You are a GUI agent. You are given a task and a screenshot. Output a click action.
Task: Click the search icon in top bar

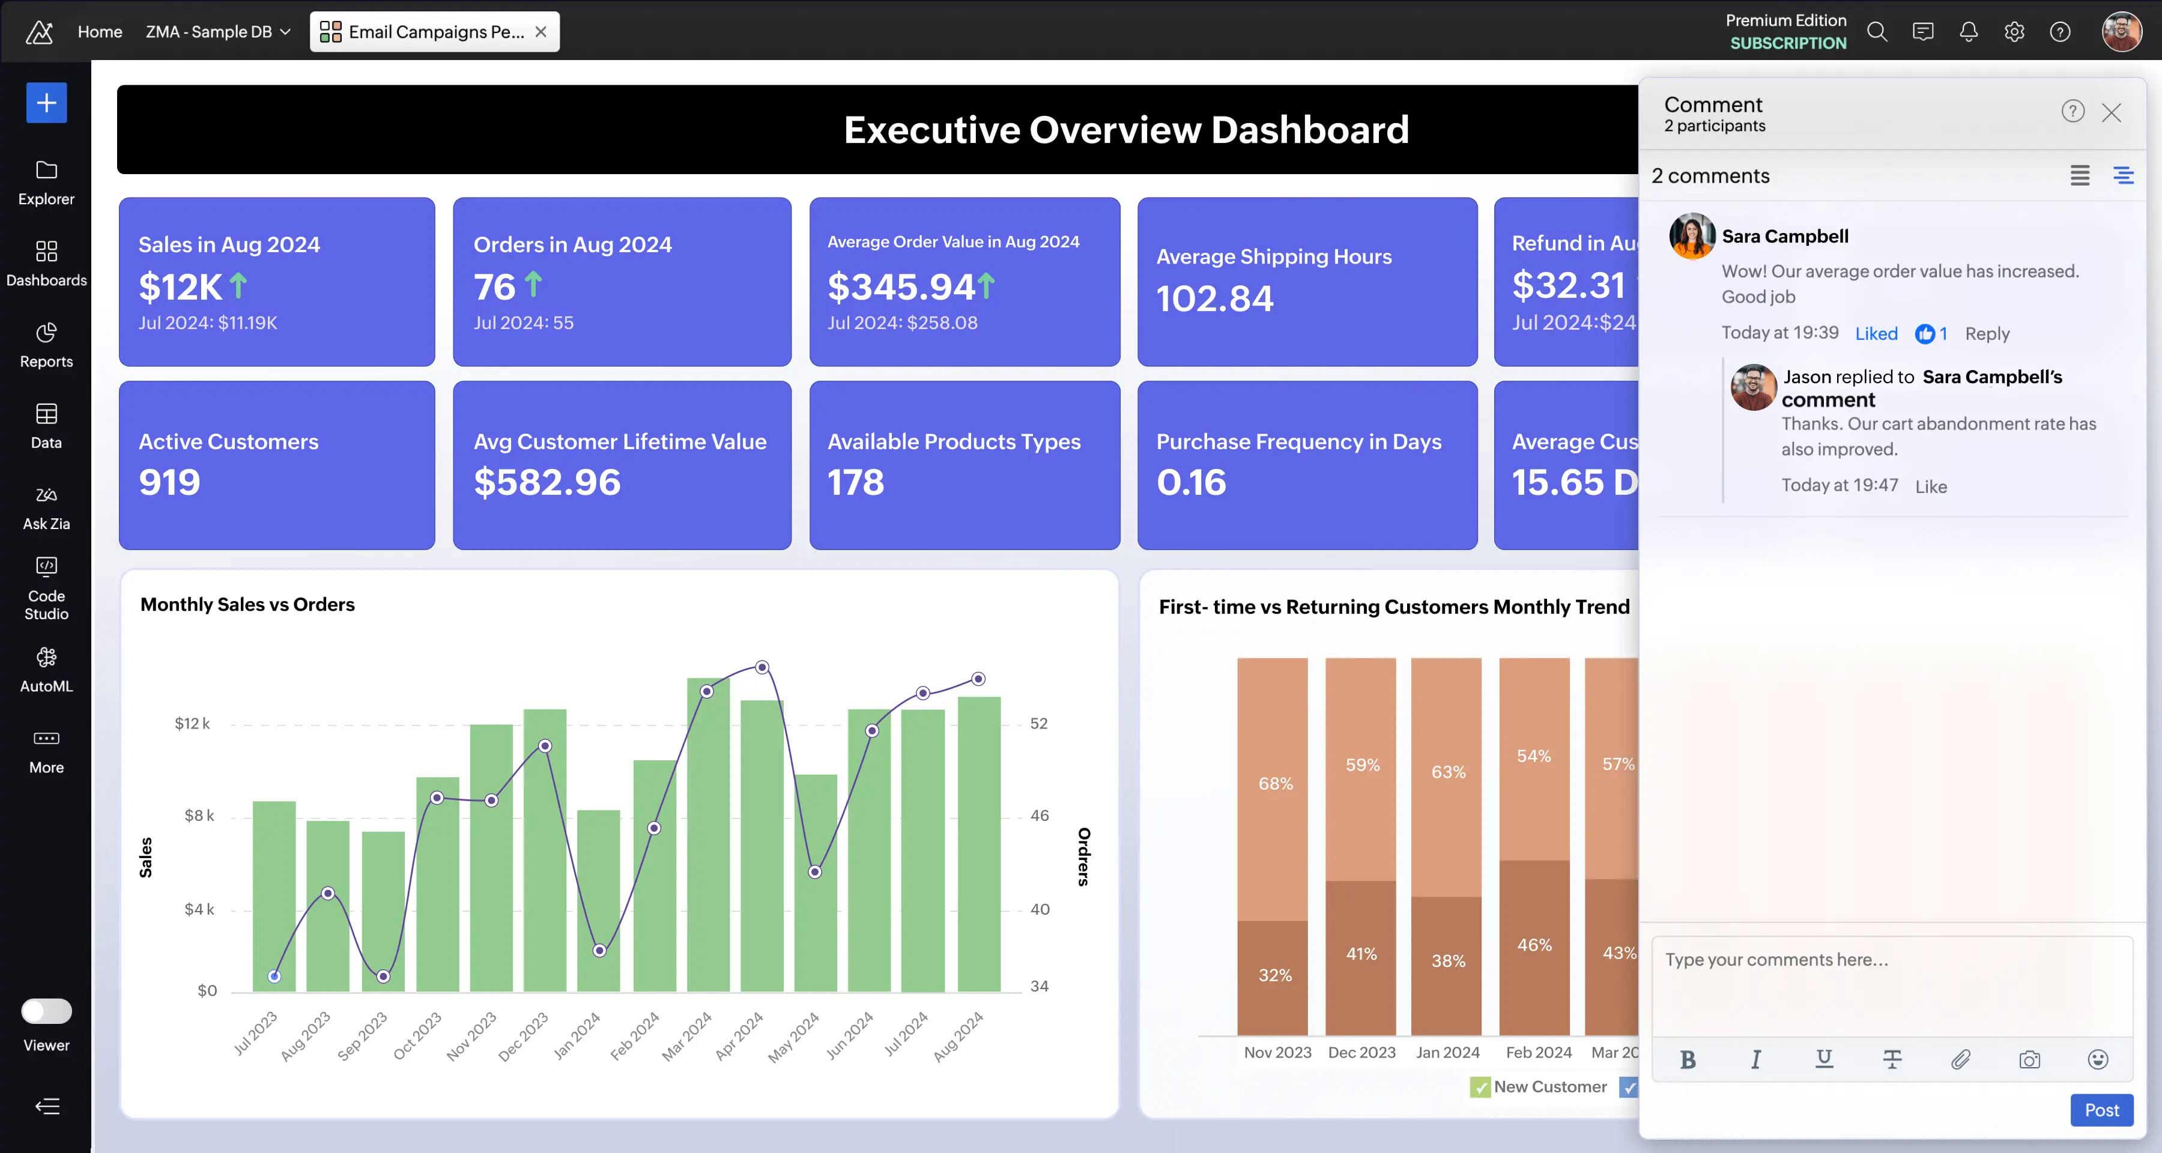point(1877,32)
